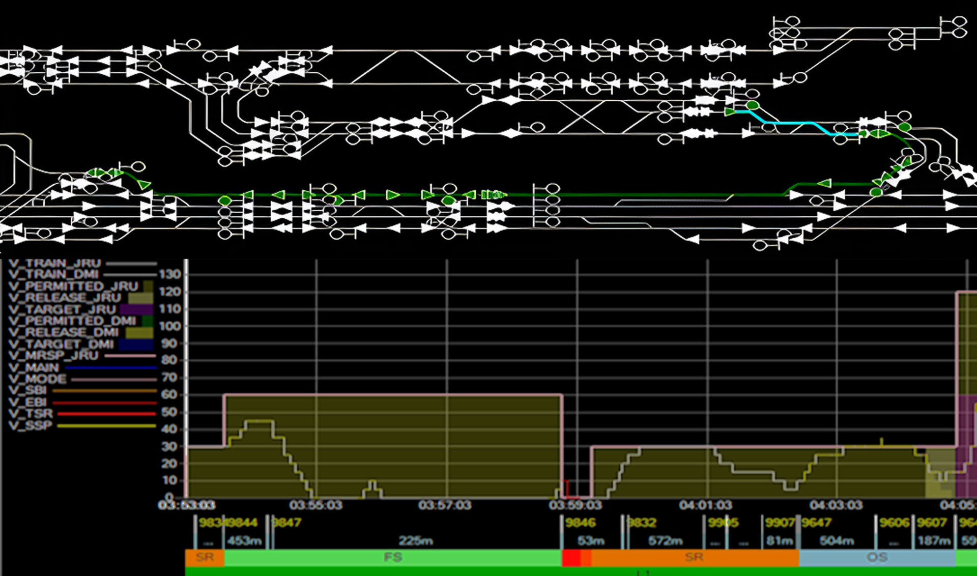The width and height of the screenshot is (977, 576).
Task: Click the purple V_TARGET_JRU color swatch
Action: tap(136, 309)
